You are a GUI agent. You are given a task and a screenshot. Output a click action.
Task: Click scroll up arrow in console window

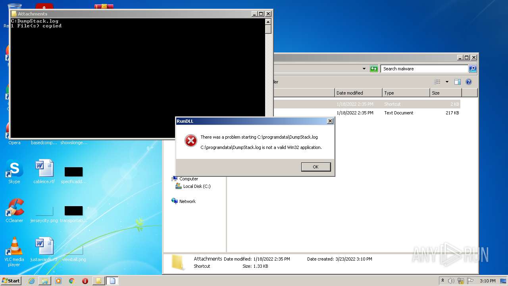pos(268,22)
